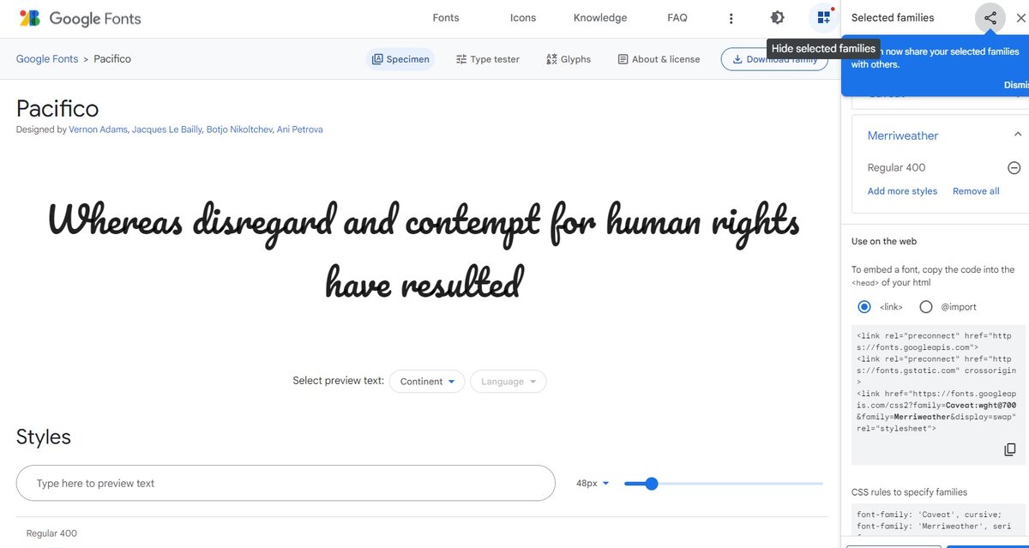The height and width of the screenshot is (548, 1029).
Task: Click 'CSS rules to specify families' text
Action: point(909,492)
